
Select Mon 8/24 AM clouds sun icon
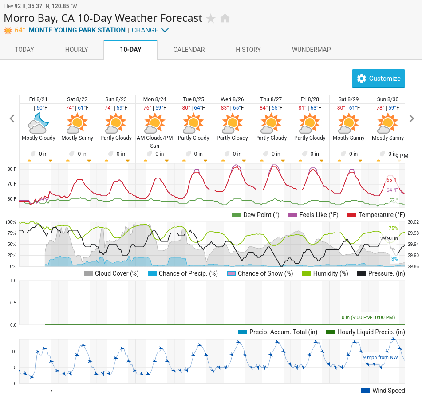155,123
